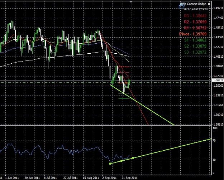Click the IBFX - Daily Pivots heading
Screen dimensions: 224x180
(x=196, y=9)
